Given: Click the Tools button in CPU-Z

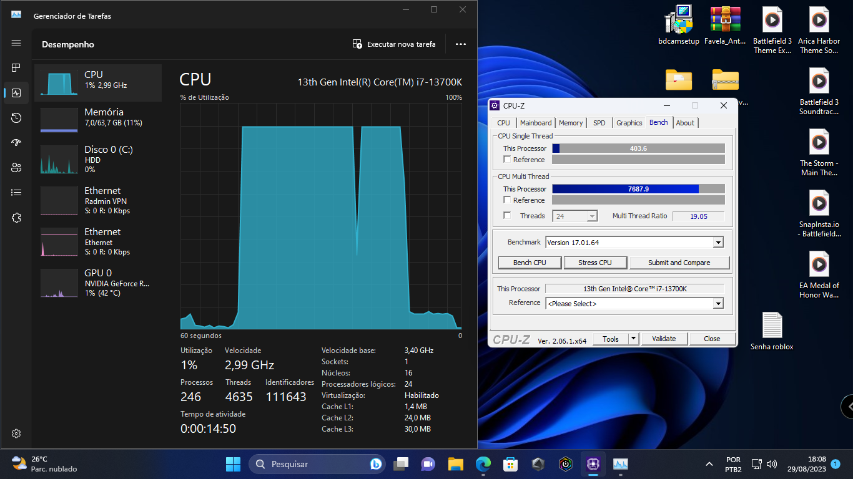Looking at the screenshot, I should [x=610, y=339].
